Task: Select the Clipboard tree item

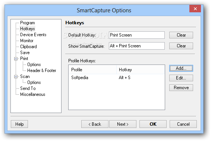Action: click(28, 47)
